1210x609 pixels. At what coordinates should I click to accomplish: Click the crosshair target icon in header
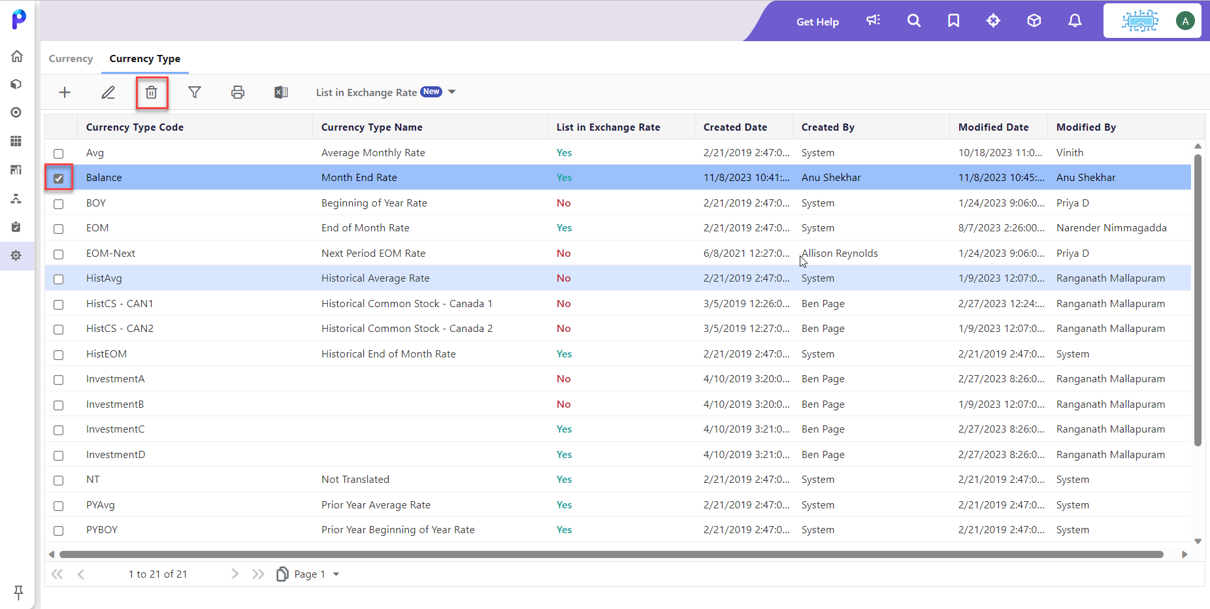993,21
